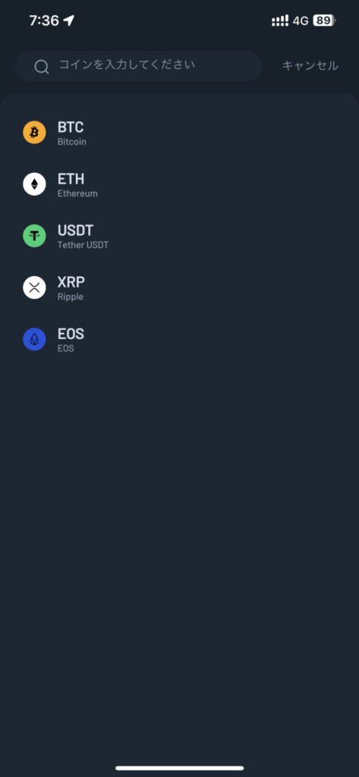The width and height of the screenshot is (359, 777).
Task: Choose the USDT ticker label
Action: coord(75,231)
